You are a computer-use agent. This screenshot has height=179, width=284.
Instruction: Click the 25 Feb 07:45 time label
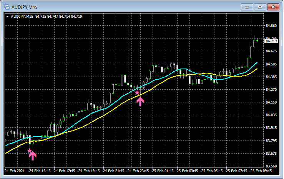click(x=237, y=171)
